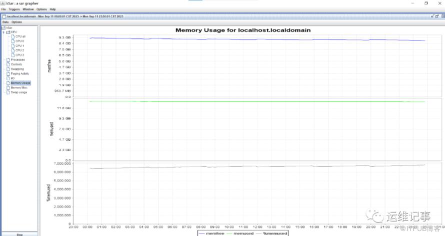Click the Memory Misc node icon
The width and height of the screenshot is (445, 236).
8,87
